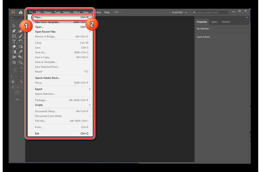Collapse the right panels double arrow

[247, 18]
